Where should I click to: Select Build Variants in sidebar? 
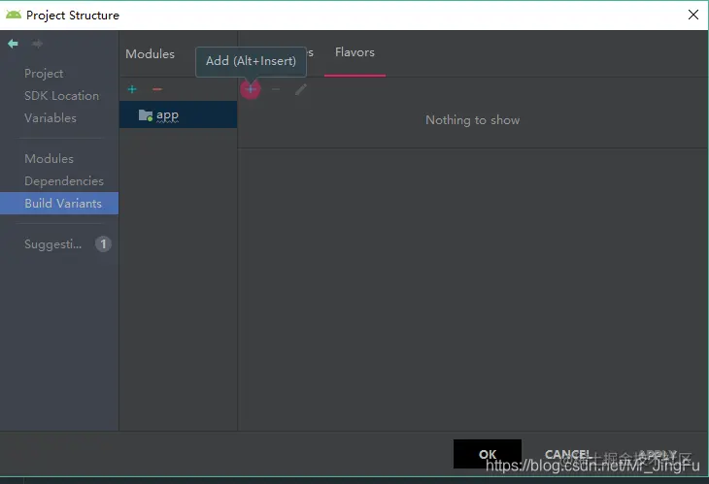pos(59,203)
